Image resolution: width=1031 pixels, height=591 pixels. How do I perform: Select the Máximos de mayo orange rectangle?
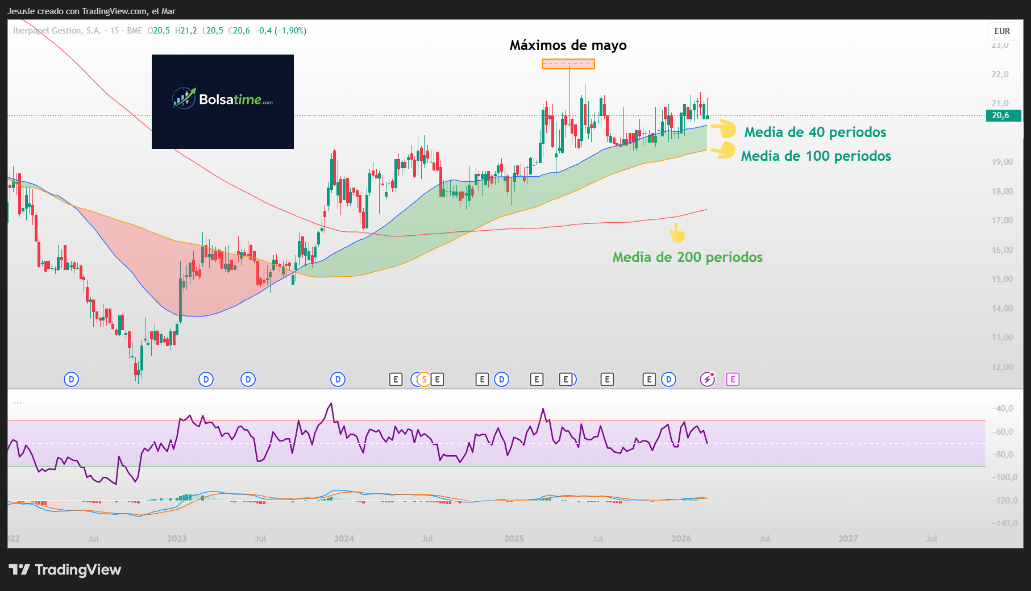(x=568, y=64)
